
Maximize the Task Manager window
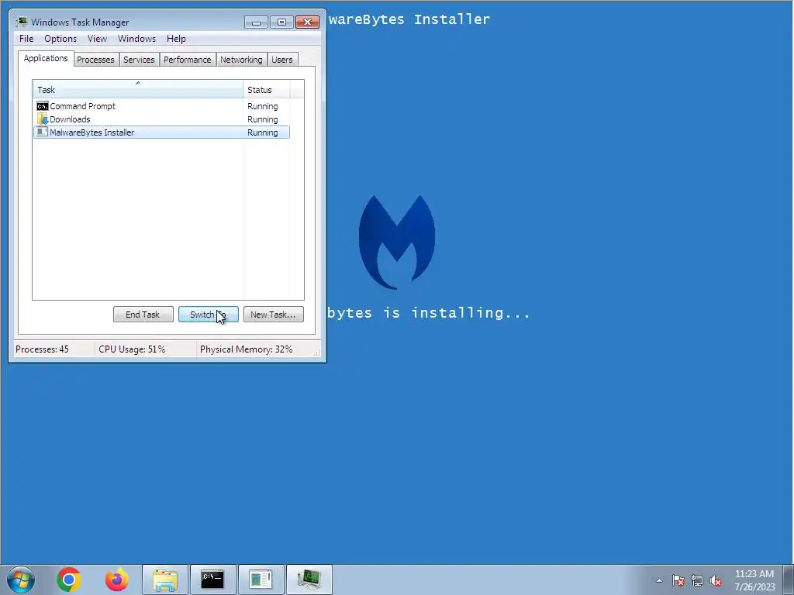281,22
